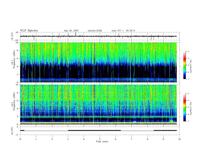Viewport: 202px width, 156px height.
Task: Click the time axis tick '0'
Action: 20,139
